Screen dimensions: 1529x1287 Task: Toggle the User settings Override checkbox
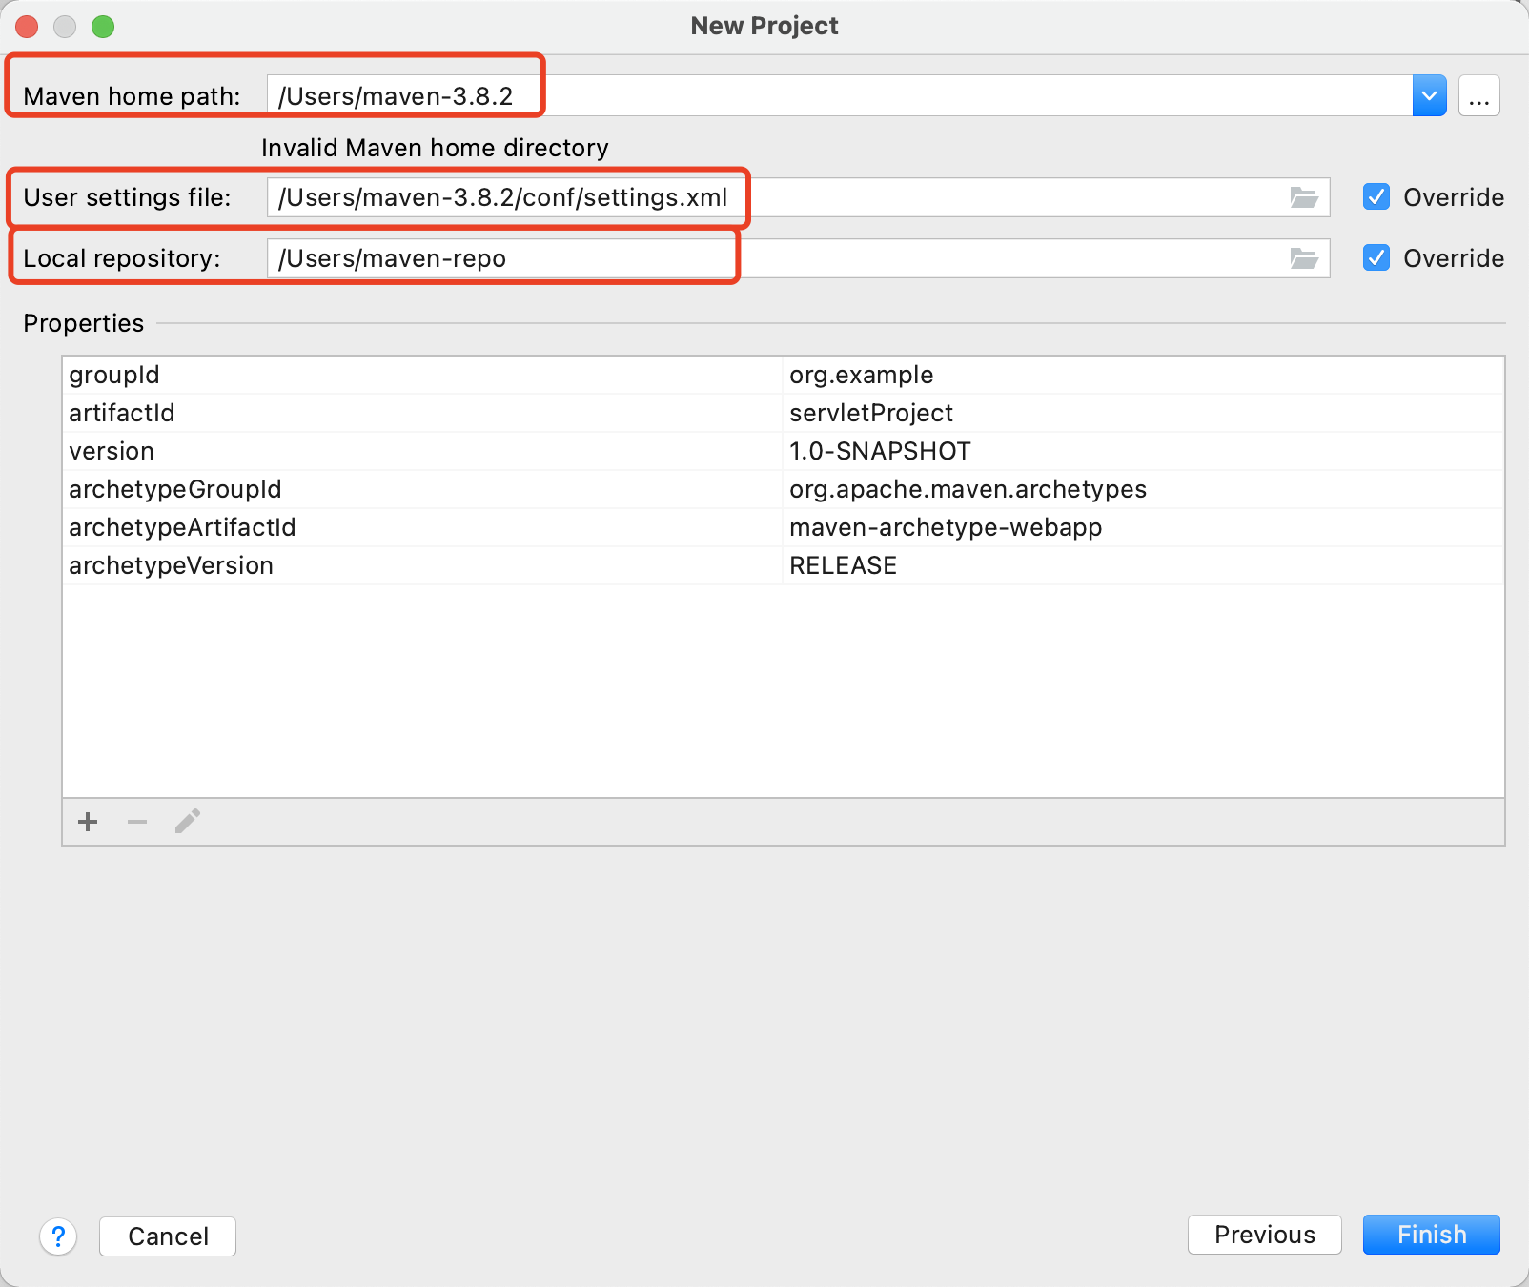1376,197
